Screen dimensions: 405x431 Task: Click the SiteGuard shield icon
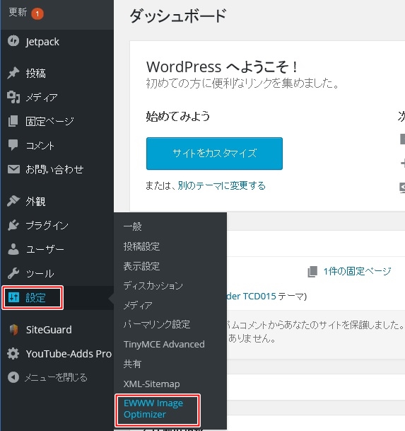click(13, 330)
